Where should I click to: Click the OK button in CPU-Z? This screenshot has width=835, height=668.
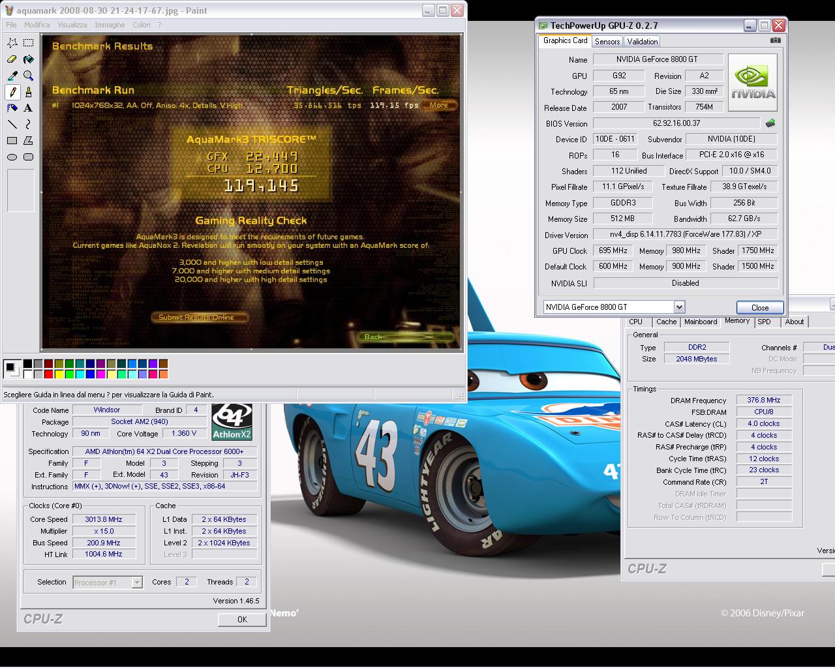(x=242, y=619)
